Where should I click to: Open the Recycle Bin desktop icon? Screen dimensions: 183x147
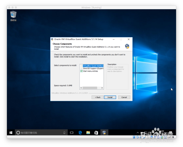tap(13, 16)
